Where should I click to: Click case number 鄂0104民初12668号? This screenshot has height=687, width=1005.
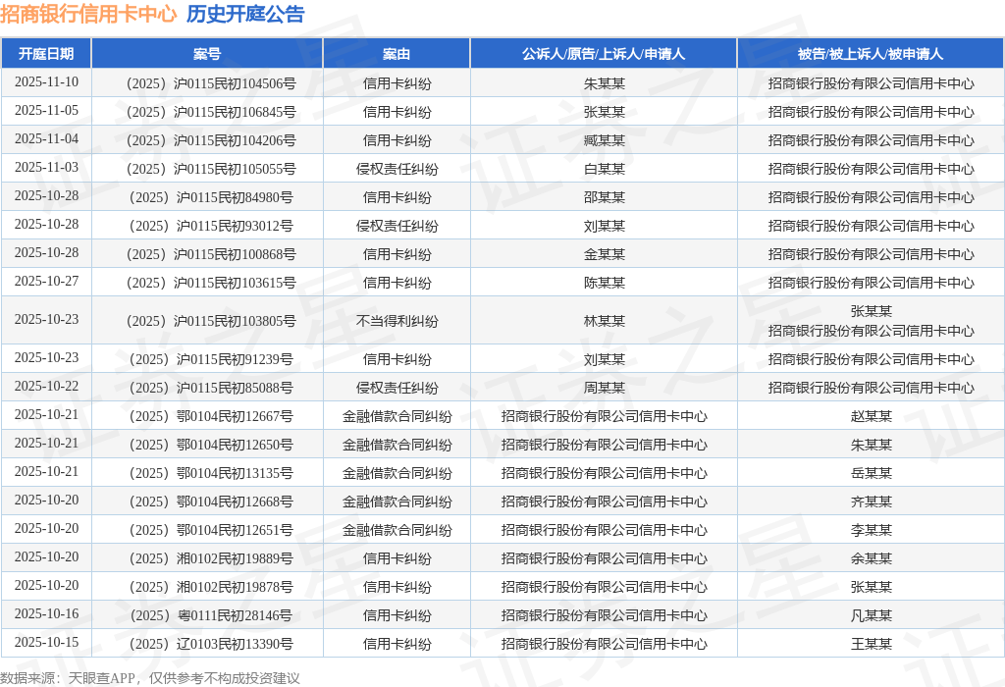211,502
